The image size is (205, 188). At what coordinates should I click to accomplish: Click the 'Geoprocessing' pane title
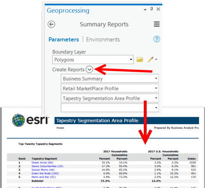coord(68,11)
